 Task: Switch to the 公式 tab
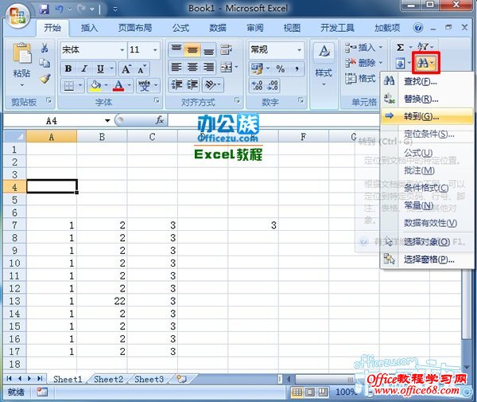click(181, 28)
